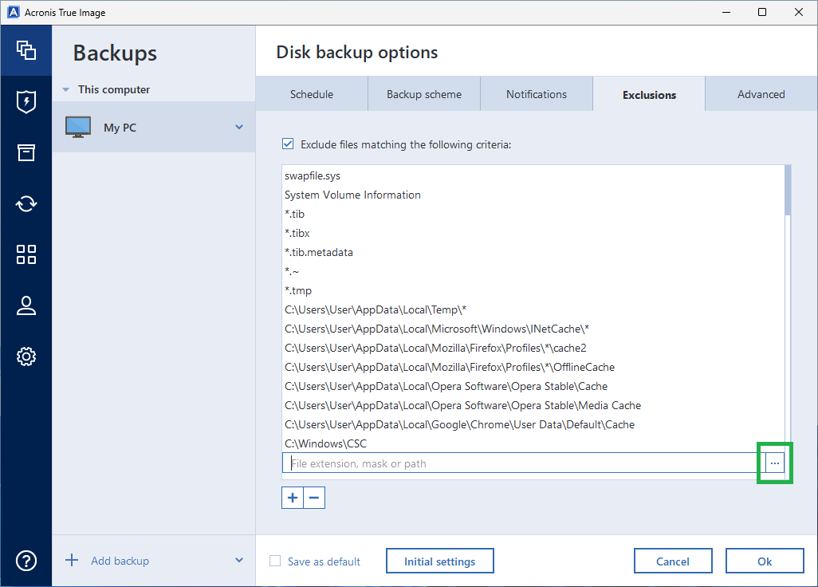Select the Protection shield icon
This screenshot has height=587, width=818.
26,101
